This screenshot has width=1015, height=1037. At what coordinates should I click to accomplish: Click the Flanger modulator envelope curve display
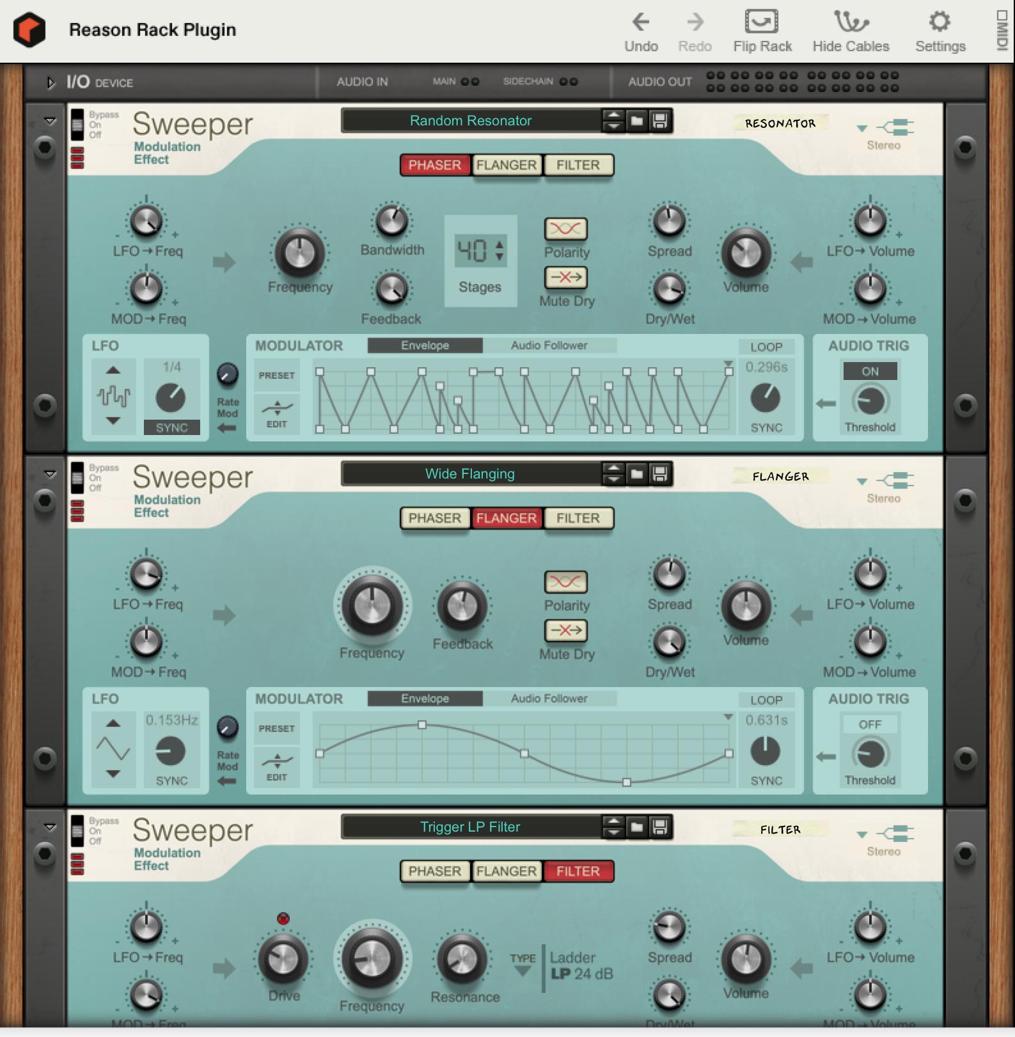(524, 754)
